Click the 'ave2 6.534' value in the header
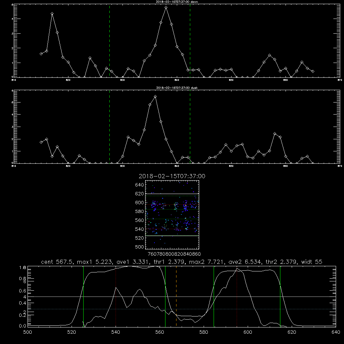Viewport: 344px width, 344px height. pos(244,262)
